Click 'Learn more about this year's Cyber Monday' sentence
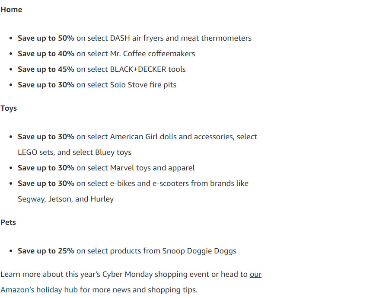 (77, 274)
